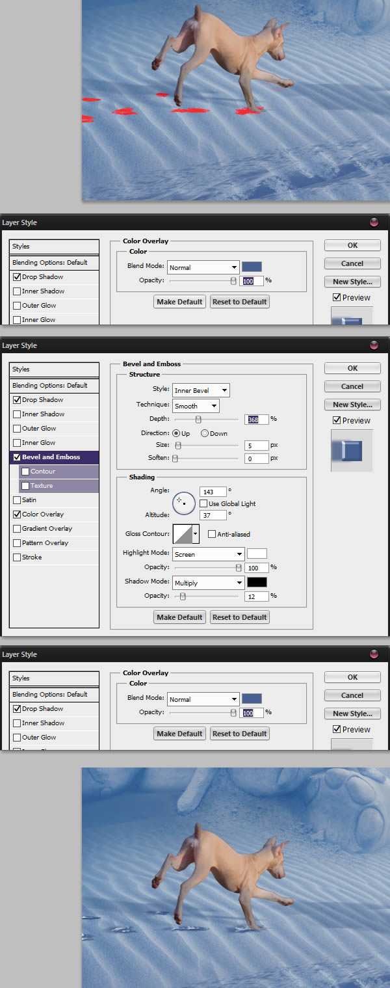390x988 pixels.
Task: Click OK in the topmost Layer Style dialog
Action: pyautogui.click(x=352, y=245)
